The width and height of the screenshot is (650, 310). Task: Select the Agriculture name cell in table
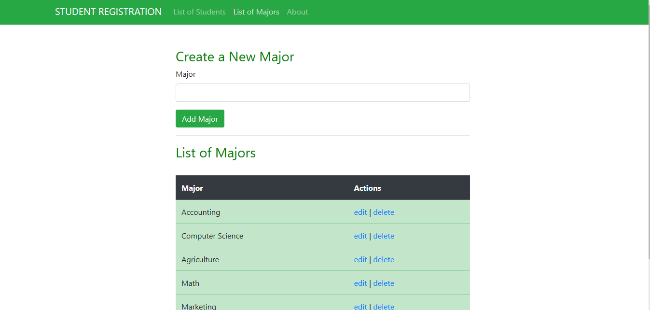coord(200,260)
